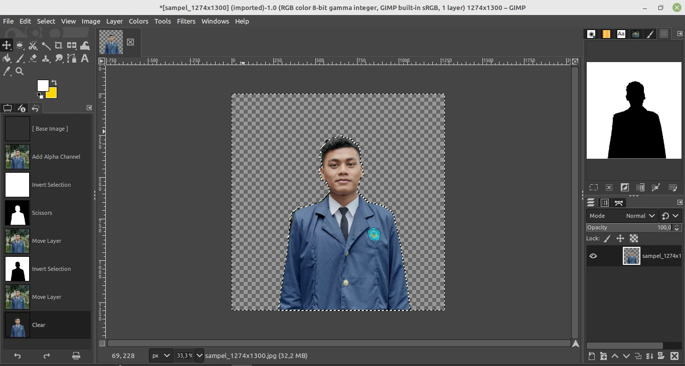
Task: Open the Filters menu
Action: tap(186, 21)
